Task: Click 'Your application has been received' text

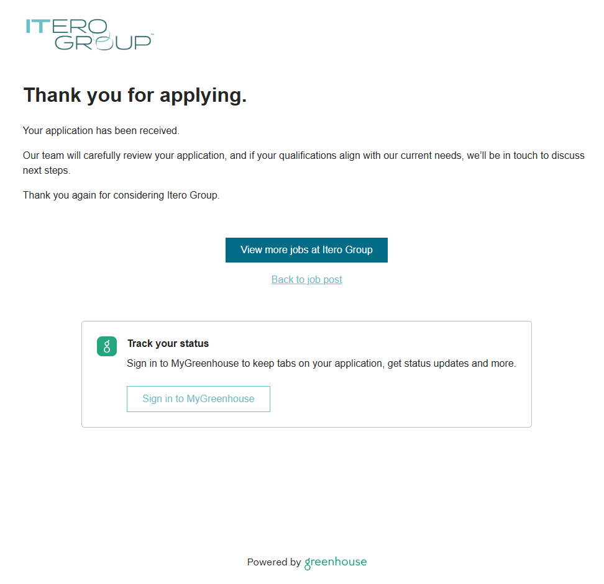Action: point(101,131)
